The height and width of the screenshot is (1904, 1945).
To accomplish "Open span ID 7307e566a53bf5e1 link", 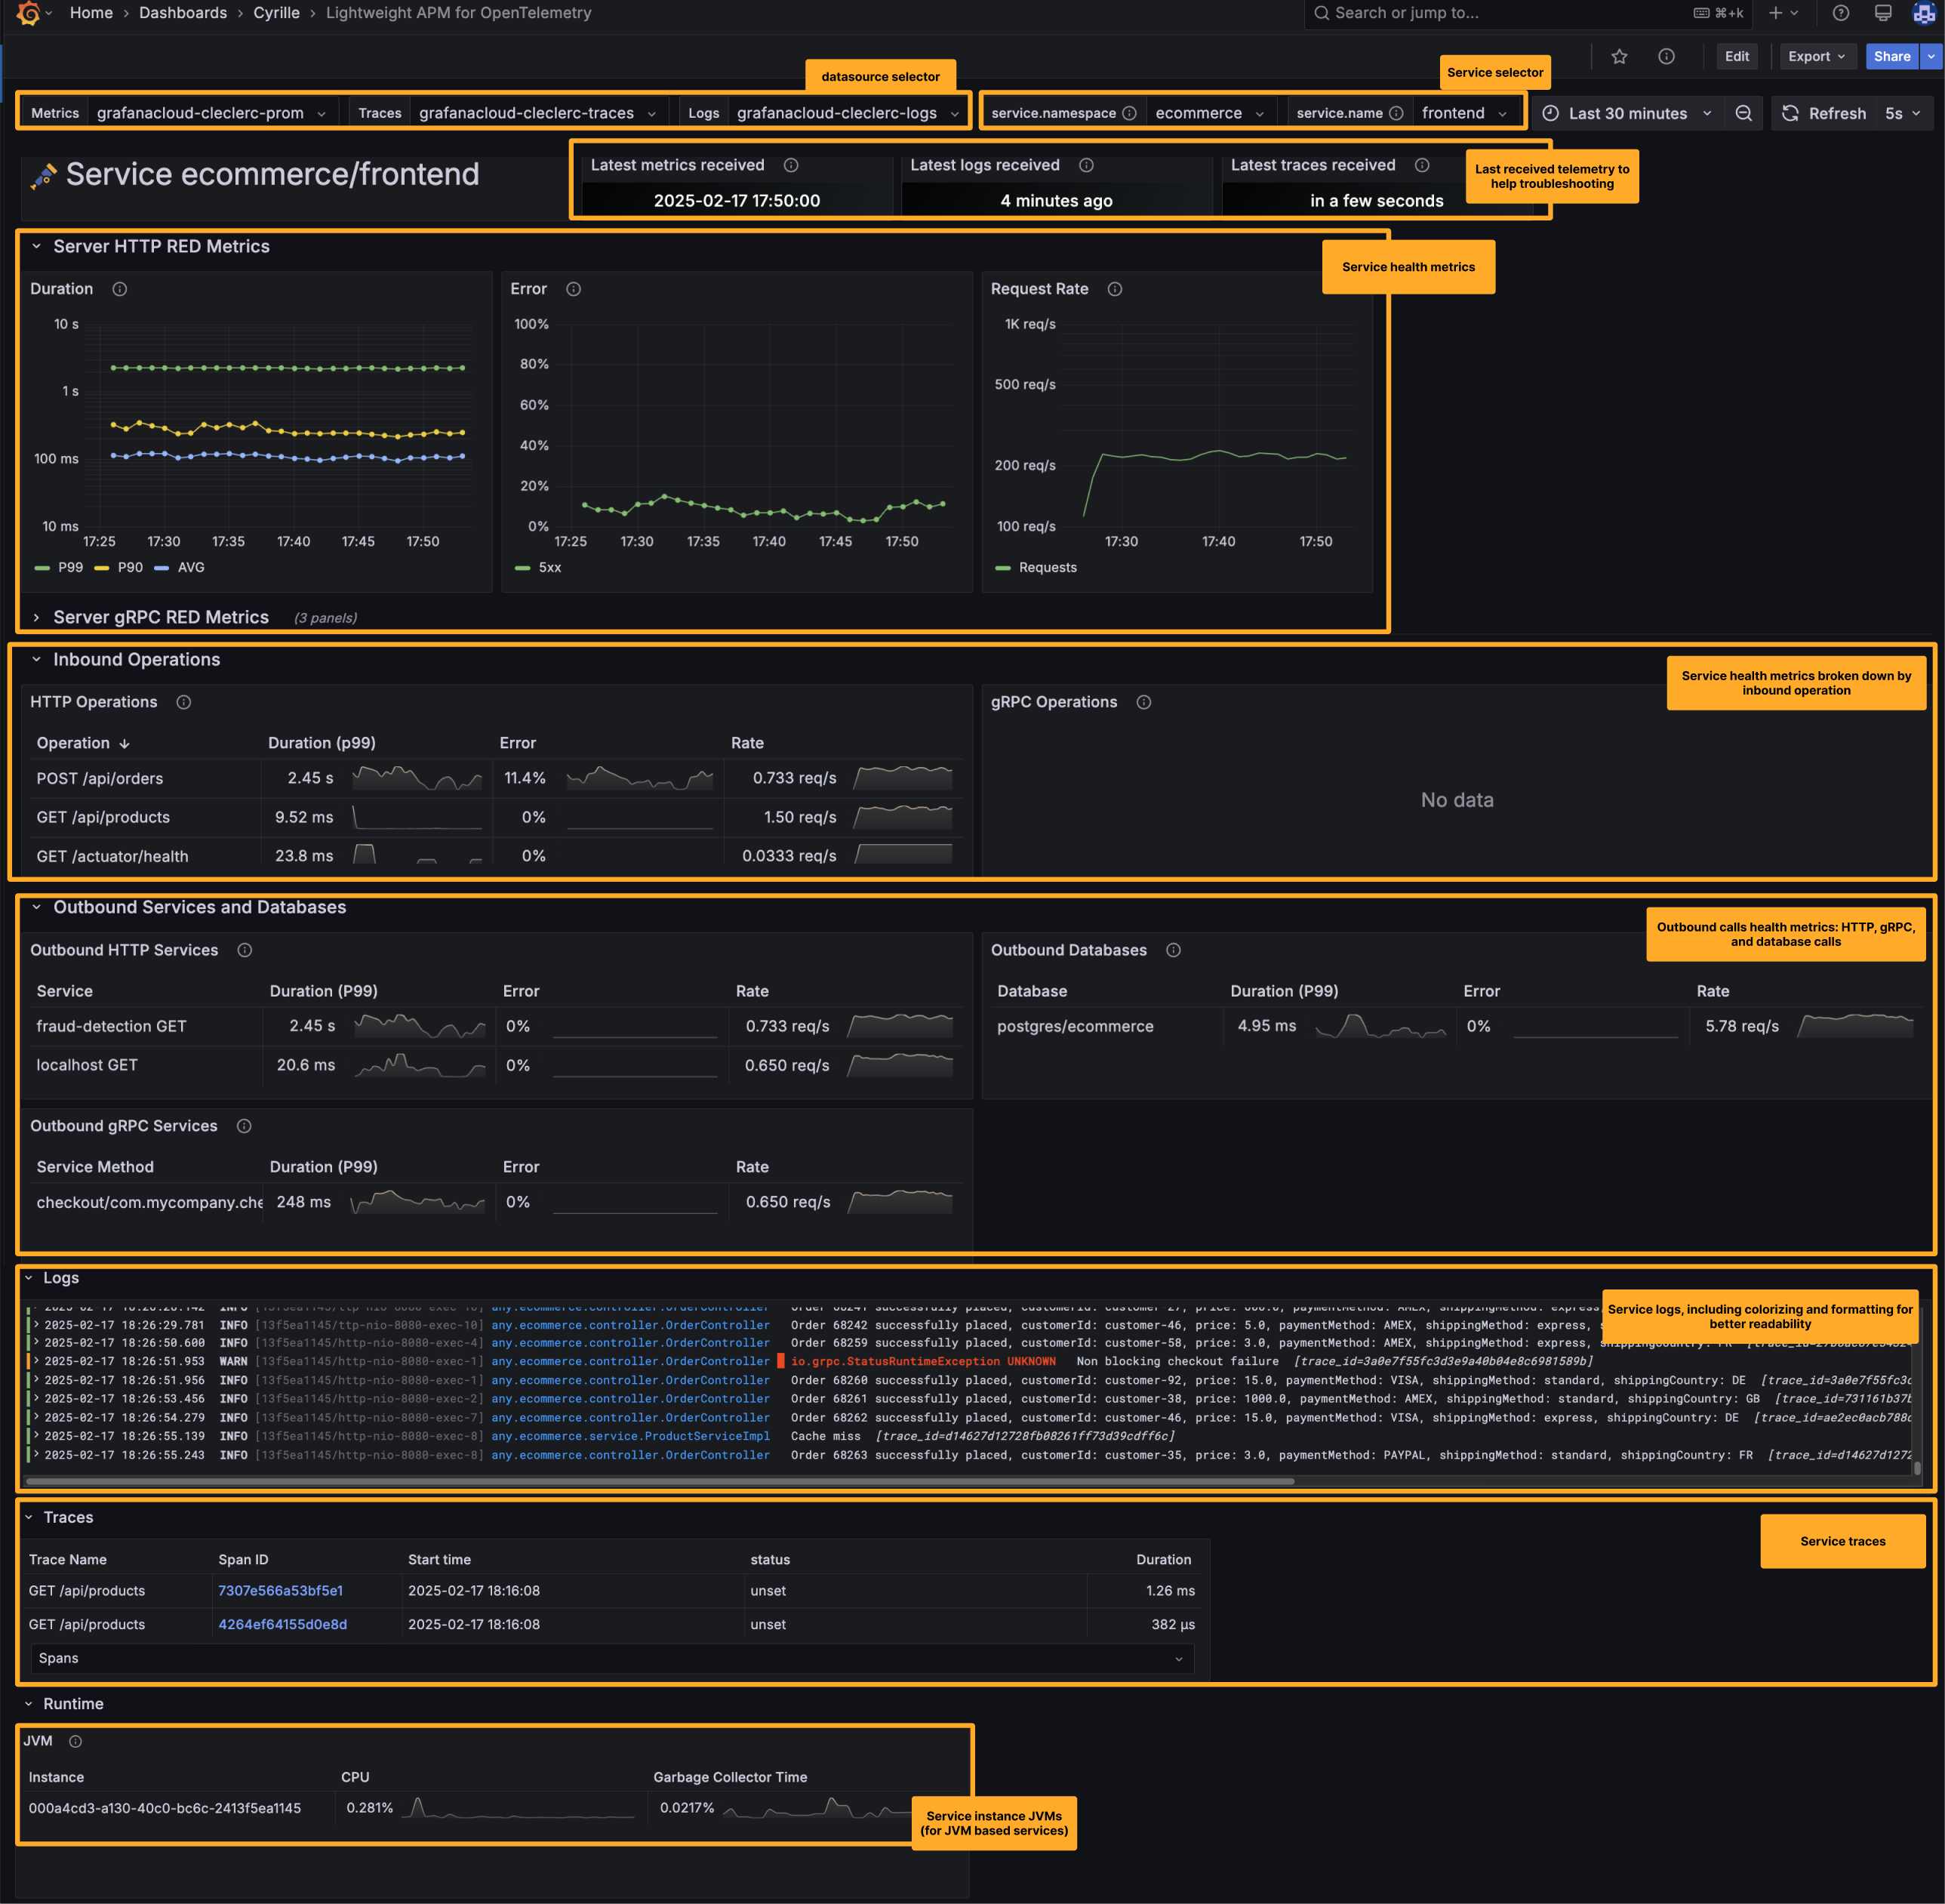I will point(281,1590).
